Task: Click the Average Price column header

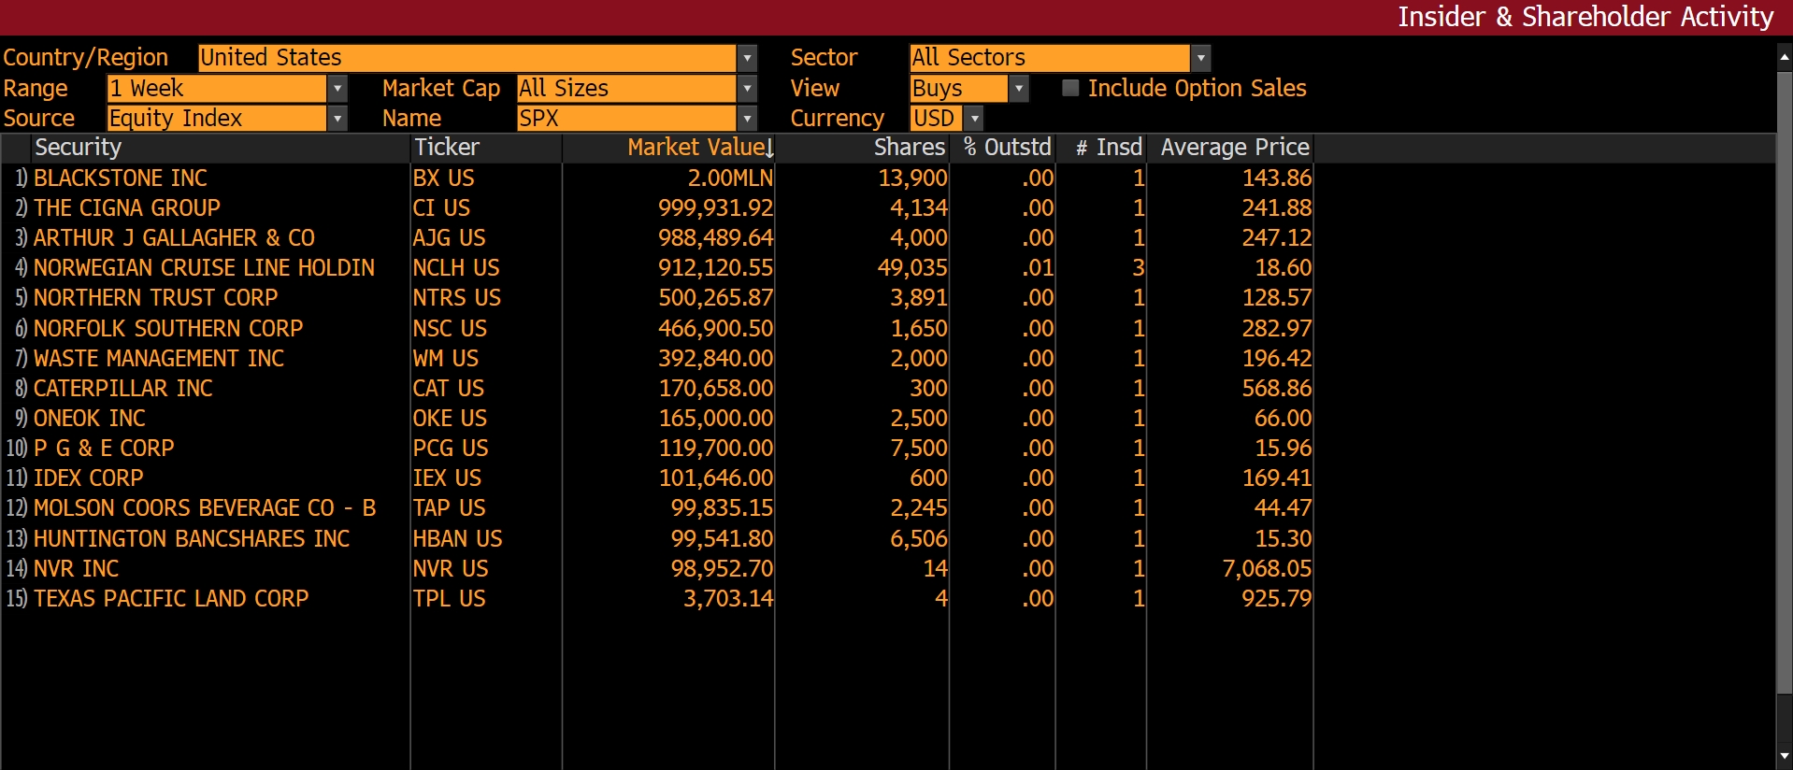Action: 1234,148
